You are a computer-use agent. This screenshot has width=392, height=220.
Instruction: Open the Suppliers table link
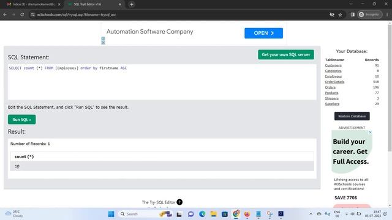pyautogui.click(x=332, y=104)
